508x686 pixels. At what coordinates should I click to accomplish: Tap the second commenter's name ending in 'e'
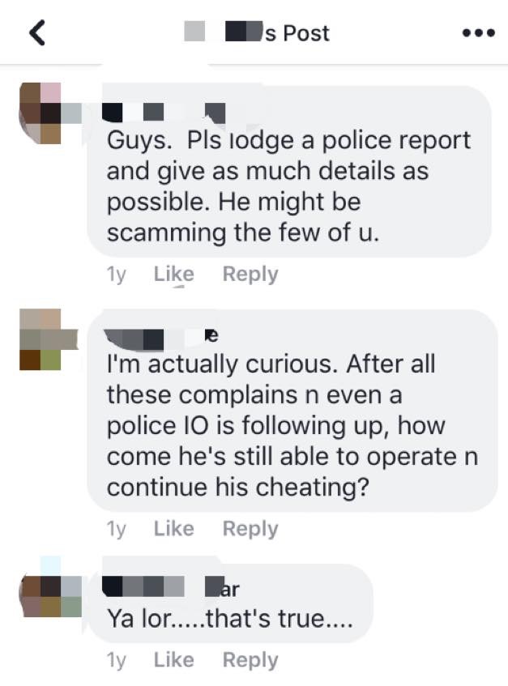pyautogui.click(x=161, y=339)
